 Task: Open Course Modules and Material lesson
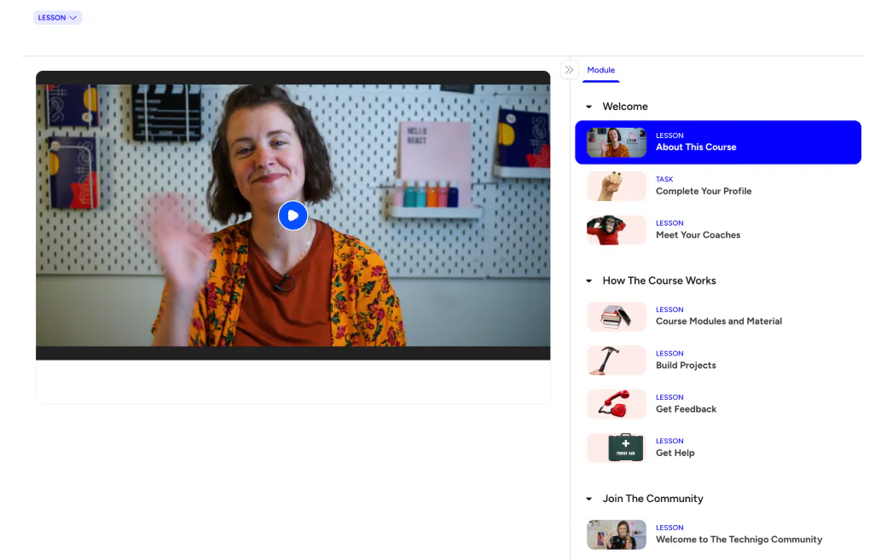(718, 316)
